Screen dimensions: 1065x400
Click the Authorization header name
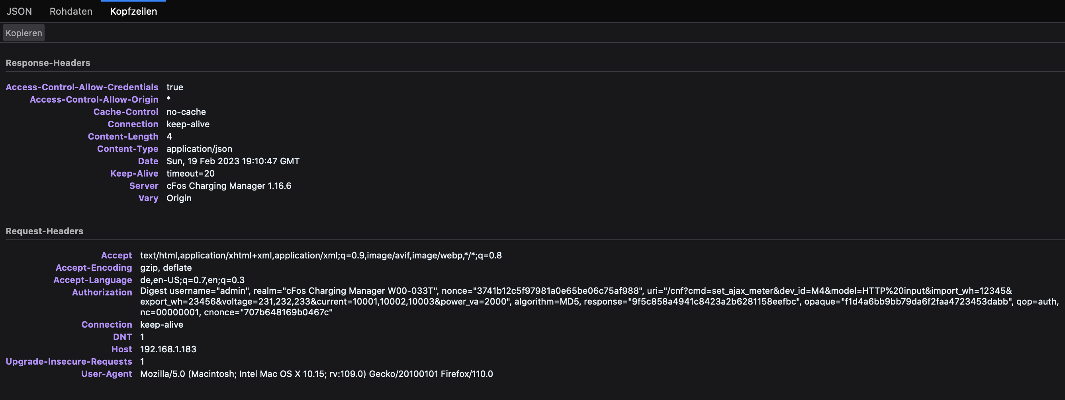[x=102, y=293]
